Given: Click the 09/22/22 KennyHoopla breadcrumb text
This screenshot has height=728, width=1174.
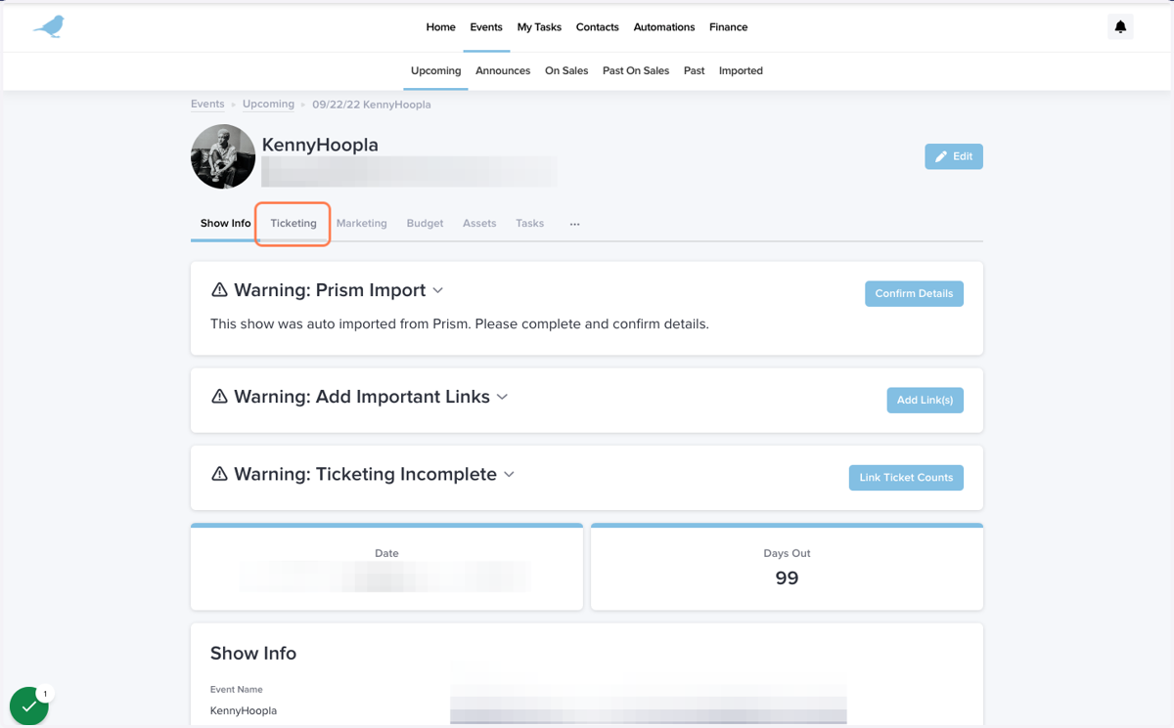Looking at the screenshot, I should 372,105.
